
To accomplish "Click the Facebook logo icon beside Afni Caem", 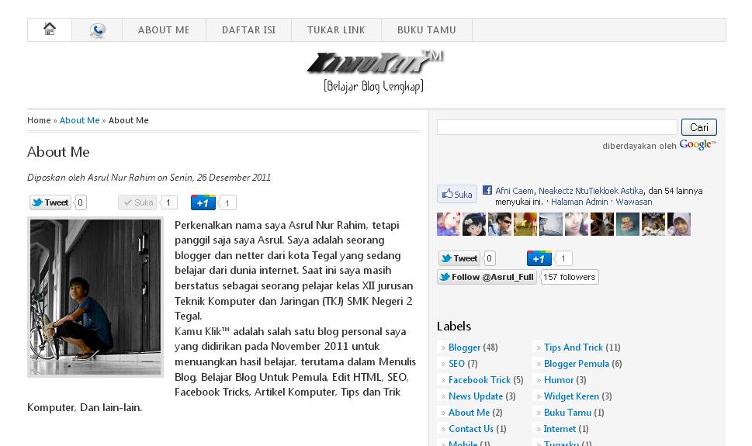I will tap(487, 190).
